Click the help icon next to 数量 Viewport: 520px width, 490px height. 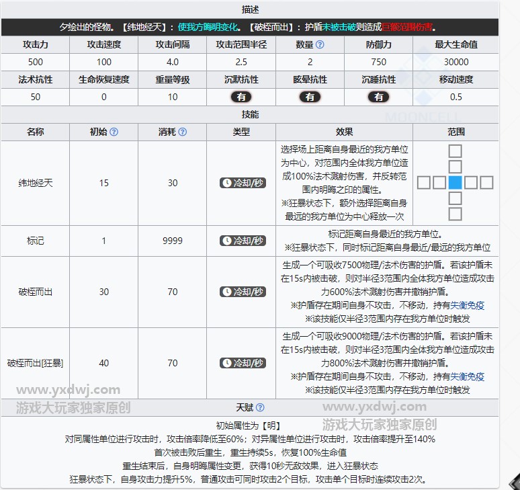tap(320, 45)
